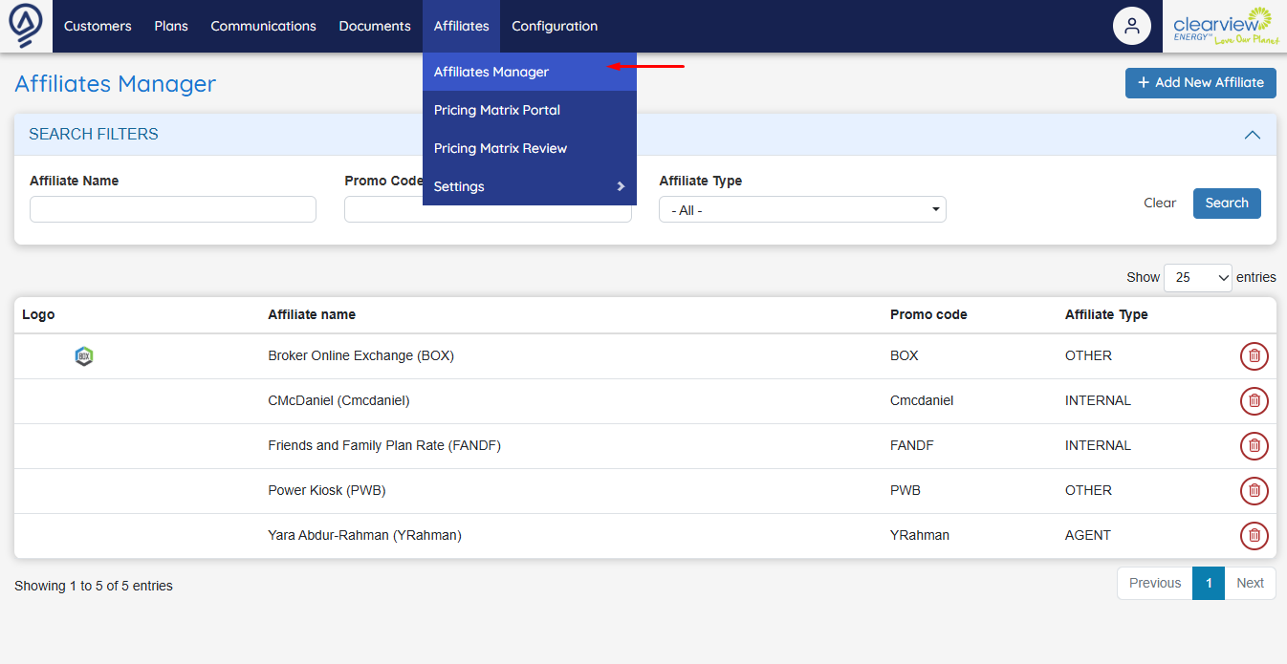The width and height of the screenshot is (1287, 664).
Task: Go to the Previous page
Action: tap(1155, 583)
